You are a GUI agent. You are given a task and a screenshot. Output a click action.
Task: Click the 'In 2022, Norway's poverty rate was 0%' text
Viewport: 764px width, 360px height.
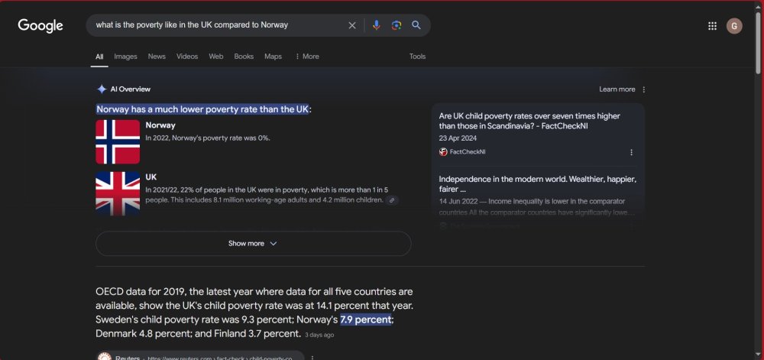click(208, 138)
